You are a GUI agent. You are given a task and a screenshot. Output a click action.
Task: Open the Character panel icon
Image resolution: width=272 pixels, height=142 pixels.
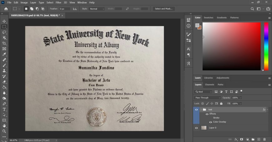[x=189, y=49]
